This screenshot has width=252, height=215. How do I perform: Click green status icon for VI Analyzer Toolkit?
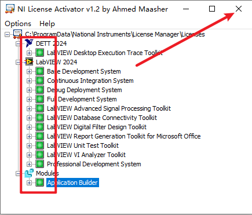(40, 155)
